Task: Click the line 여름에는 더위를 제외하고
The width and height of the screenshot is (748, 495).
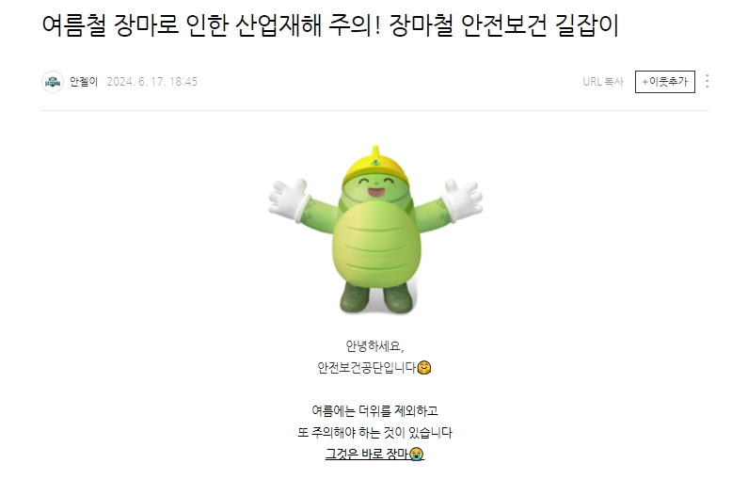Action: tap(375, 410)
